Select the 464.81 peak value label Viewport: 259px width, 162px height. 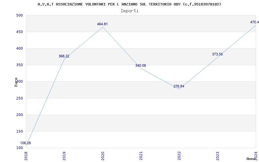[x=102, y=24]
